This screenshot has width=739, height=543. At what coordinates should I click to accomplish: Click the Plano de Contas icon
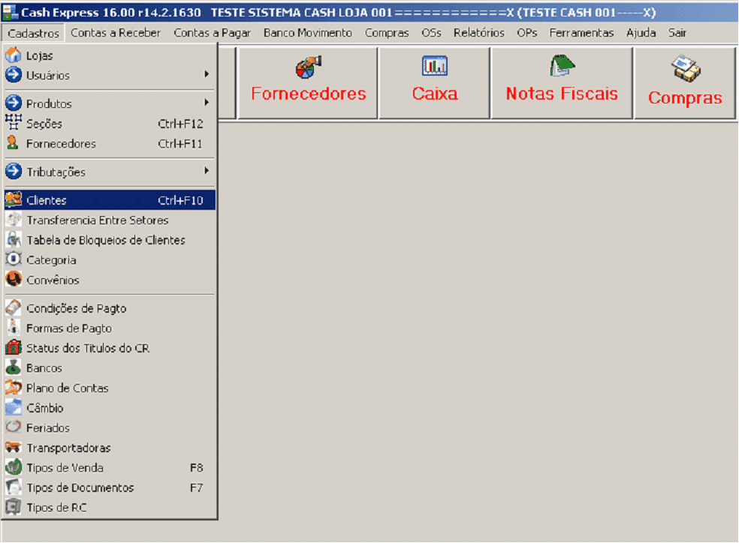pos(13,388)
